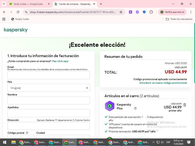Open site information icon in address bar
This screenshot has width=195, height=146.
pos(26,12)
